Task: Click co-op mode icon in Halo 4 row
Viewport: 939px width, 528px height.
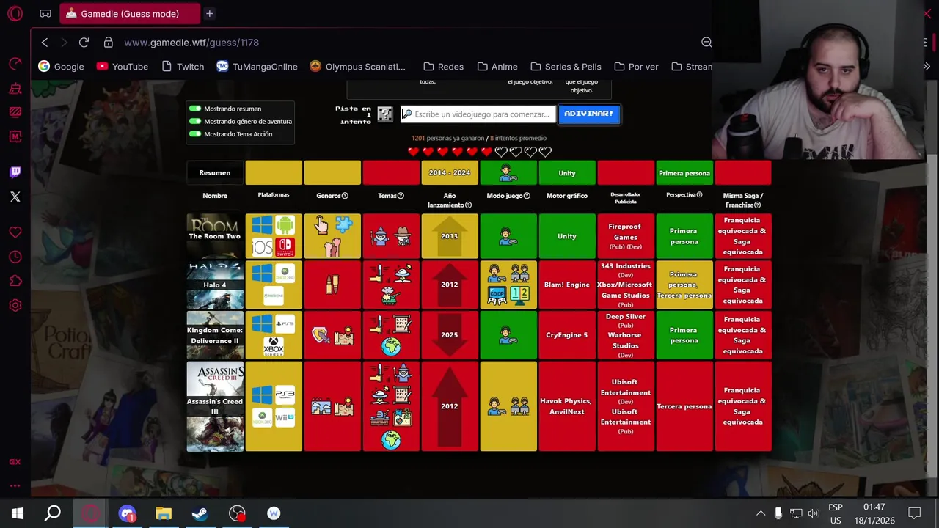Action: point(497,295)
